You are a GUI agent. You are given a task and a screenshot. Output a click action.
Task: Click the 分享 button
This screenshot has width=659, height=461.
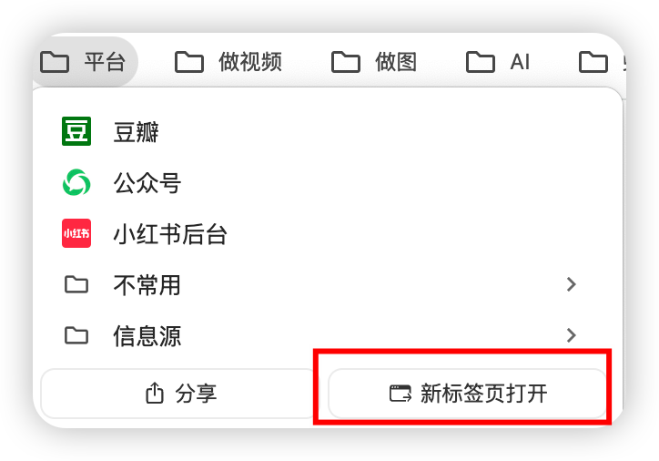coord(180,394)
